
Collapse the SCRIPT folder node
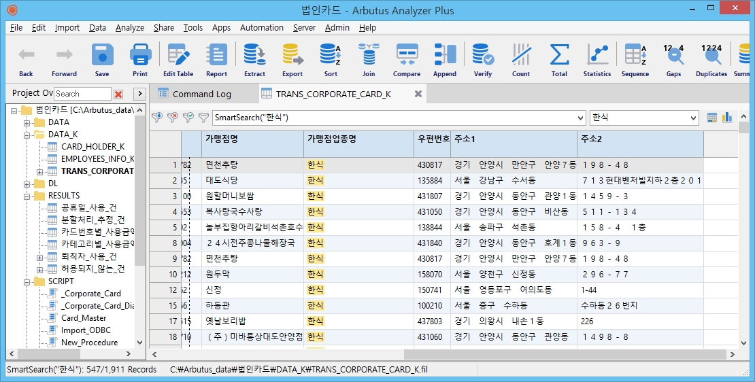tap(27, 281)
